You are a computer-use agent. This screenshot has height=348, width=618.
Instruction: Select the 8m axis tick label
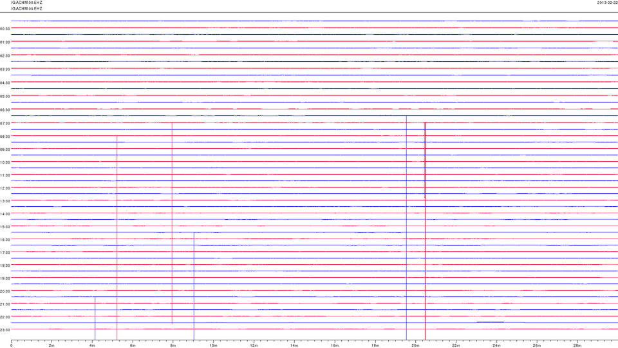[x=173, y=345]
